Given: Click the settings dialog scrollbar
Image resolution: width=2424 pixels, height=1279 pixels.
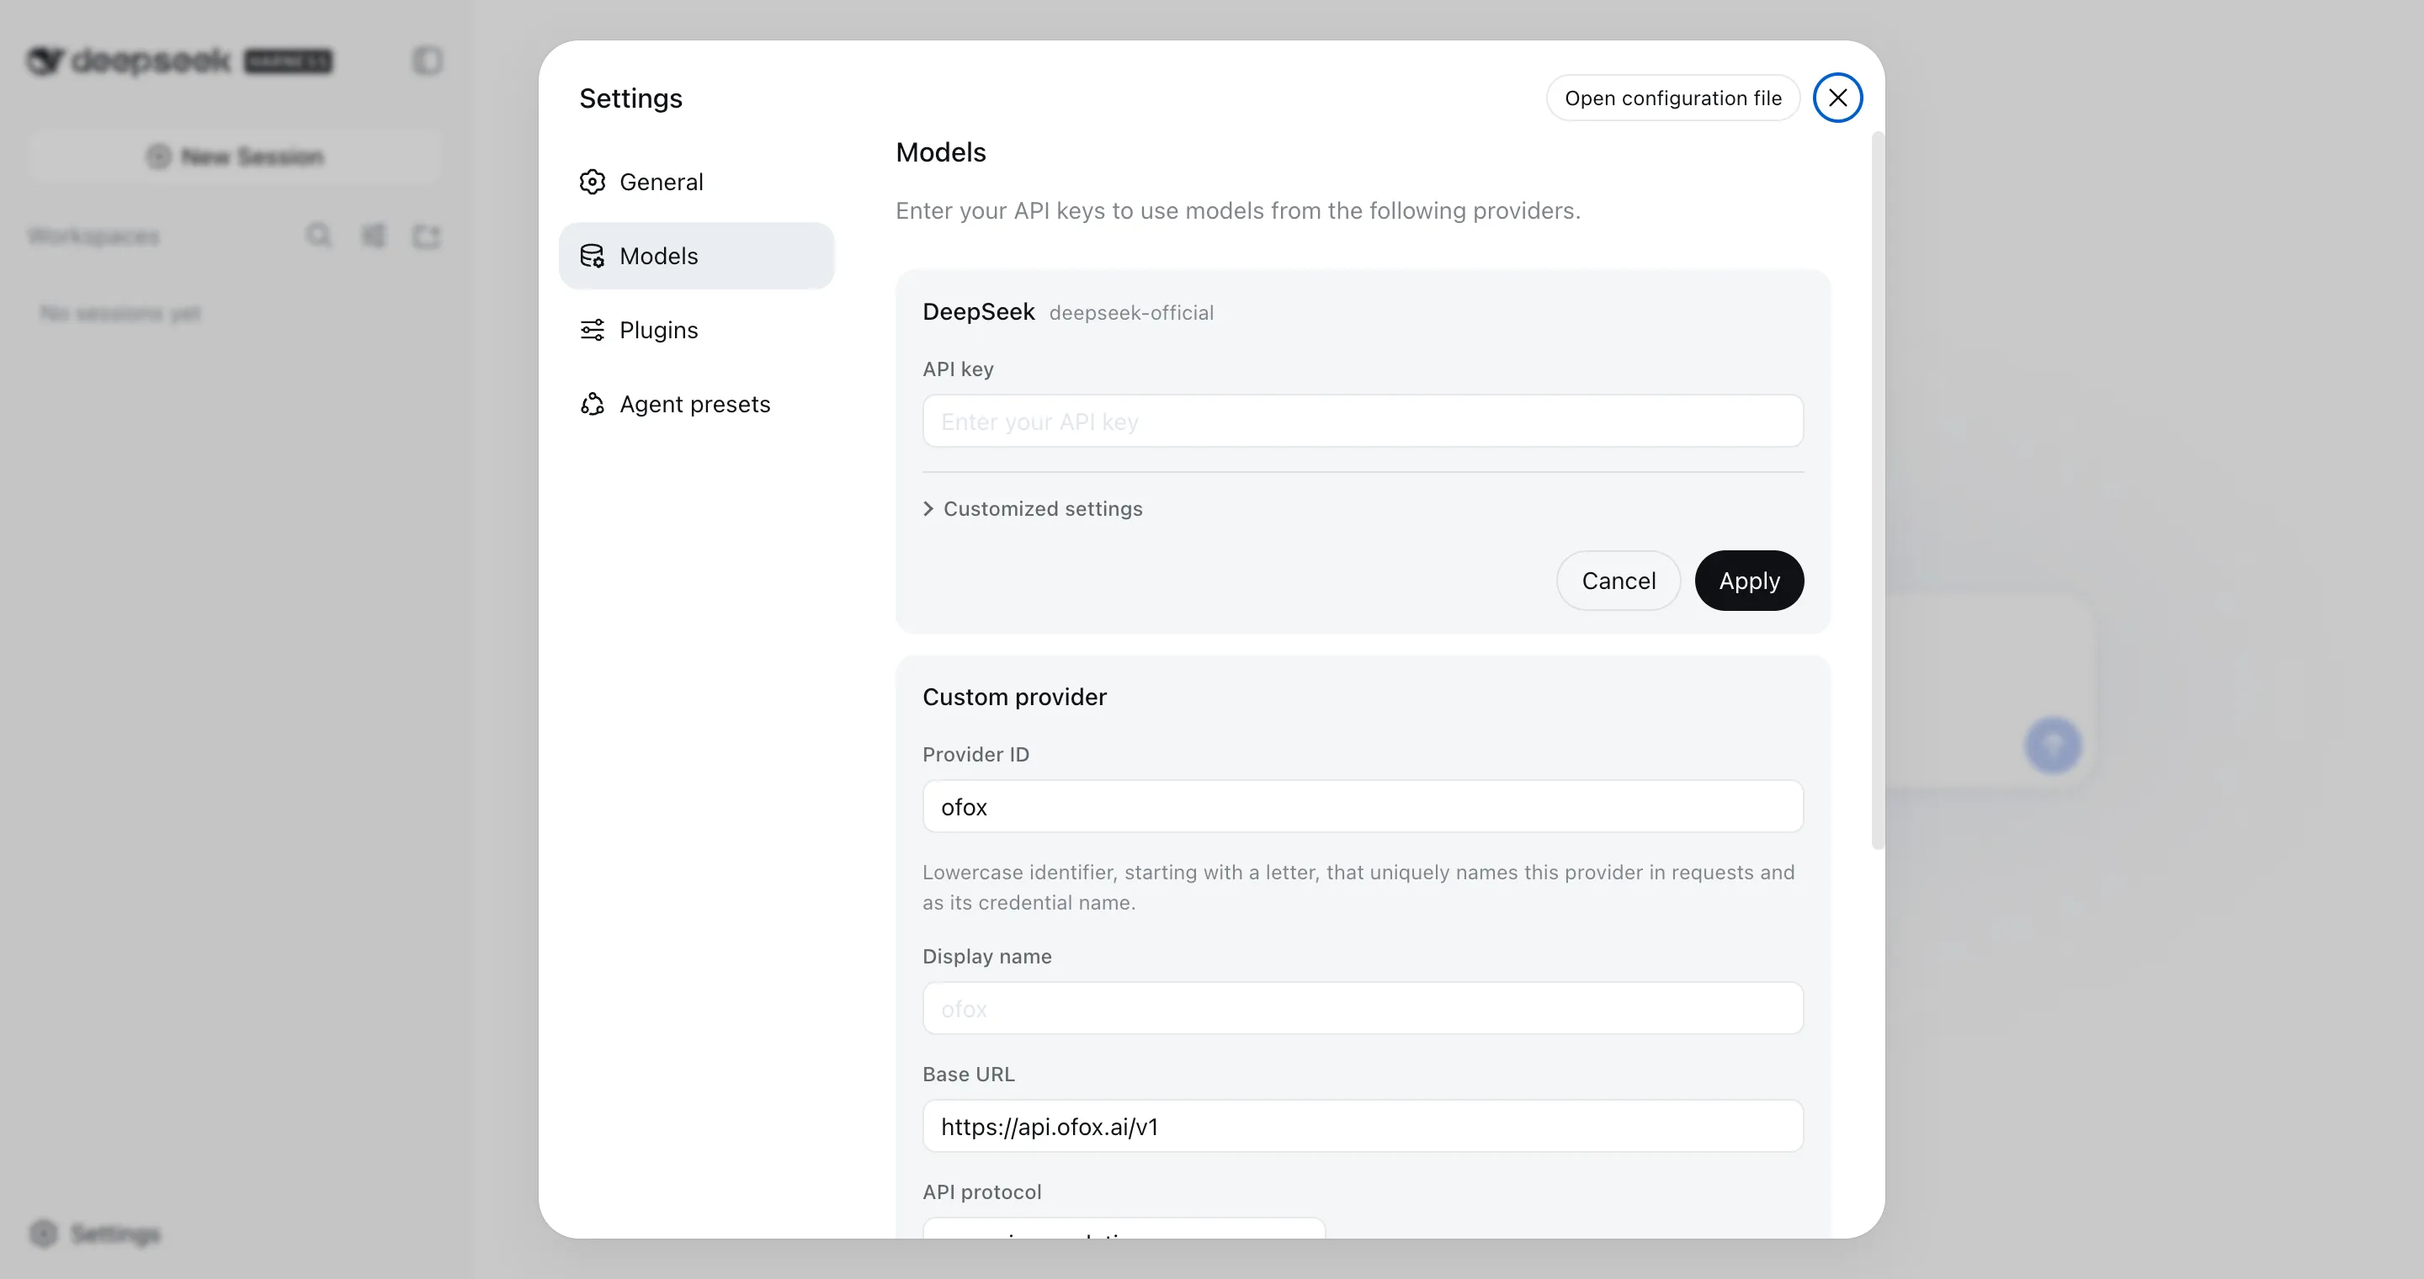Looking at the screenshot, I should (x=1877, y=491).
